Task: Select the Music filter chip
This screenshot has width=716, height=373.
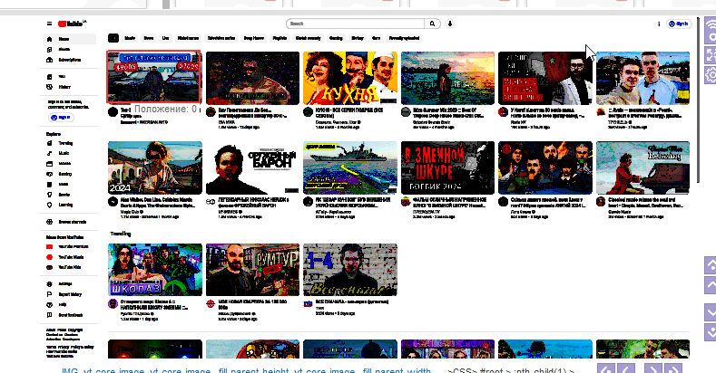Action: coord(130,39)
